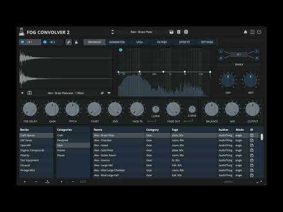Click the Wet knob

(251, 80)
